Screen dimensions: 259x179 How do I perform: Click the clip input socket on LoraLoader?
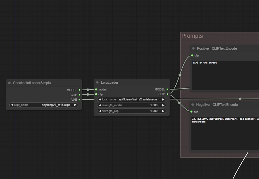tap(96, 94)
